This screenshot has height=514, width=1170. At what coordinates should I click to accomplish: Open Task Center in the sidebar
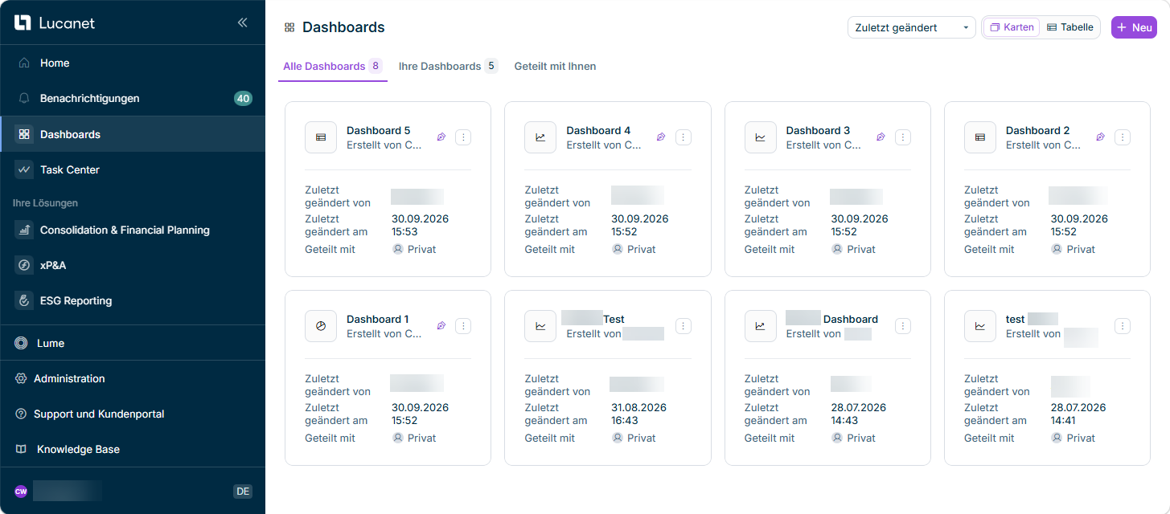tap(133, 169)
